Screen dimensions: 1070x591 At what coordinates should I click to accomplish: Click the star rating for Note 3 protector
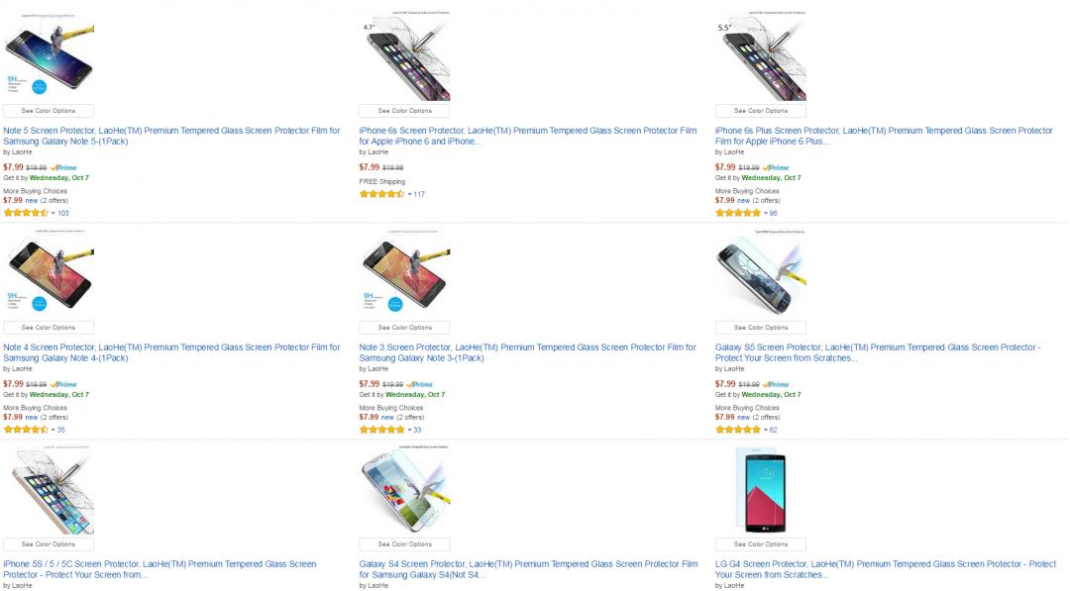pos(381,430)
